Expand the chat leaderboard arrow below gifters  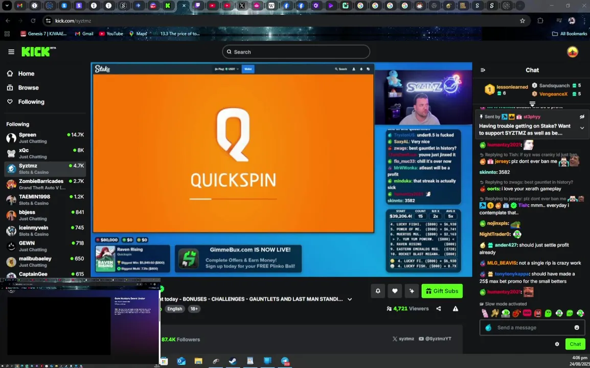(x=532, y=103)
